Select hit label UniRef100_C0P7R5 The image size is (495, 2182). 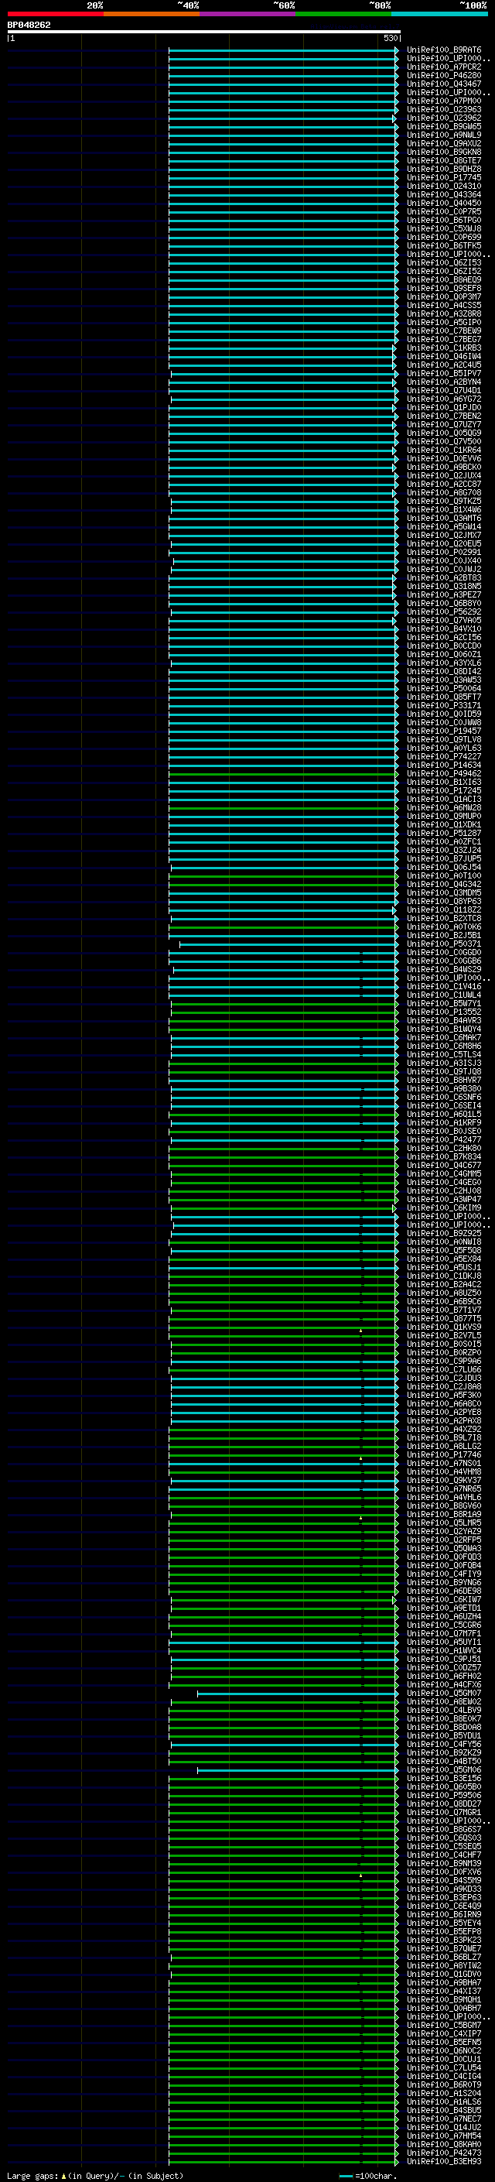click(x=444, y=212)
